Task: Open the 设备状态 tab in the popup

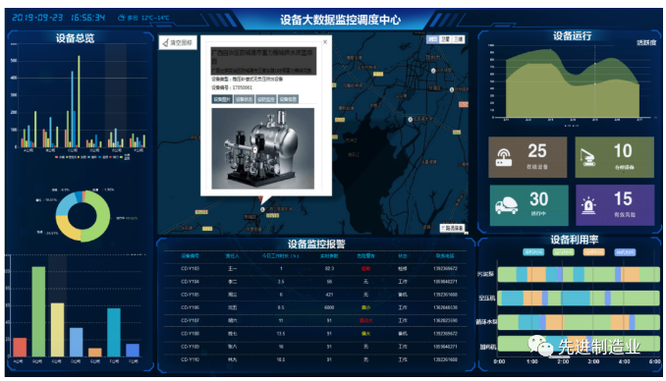Action: tap(244, 99)
